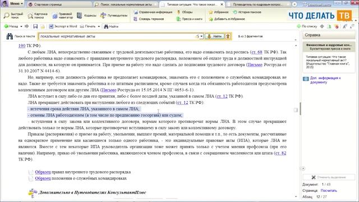Click the Найти button beside the search field

tap(214, 36)
